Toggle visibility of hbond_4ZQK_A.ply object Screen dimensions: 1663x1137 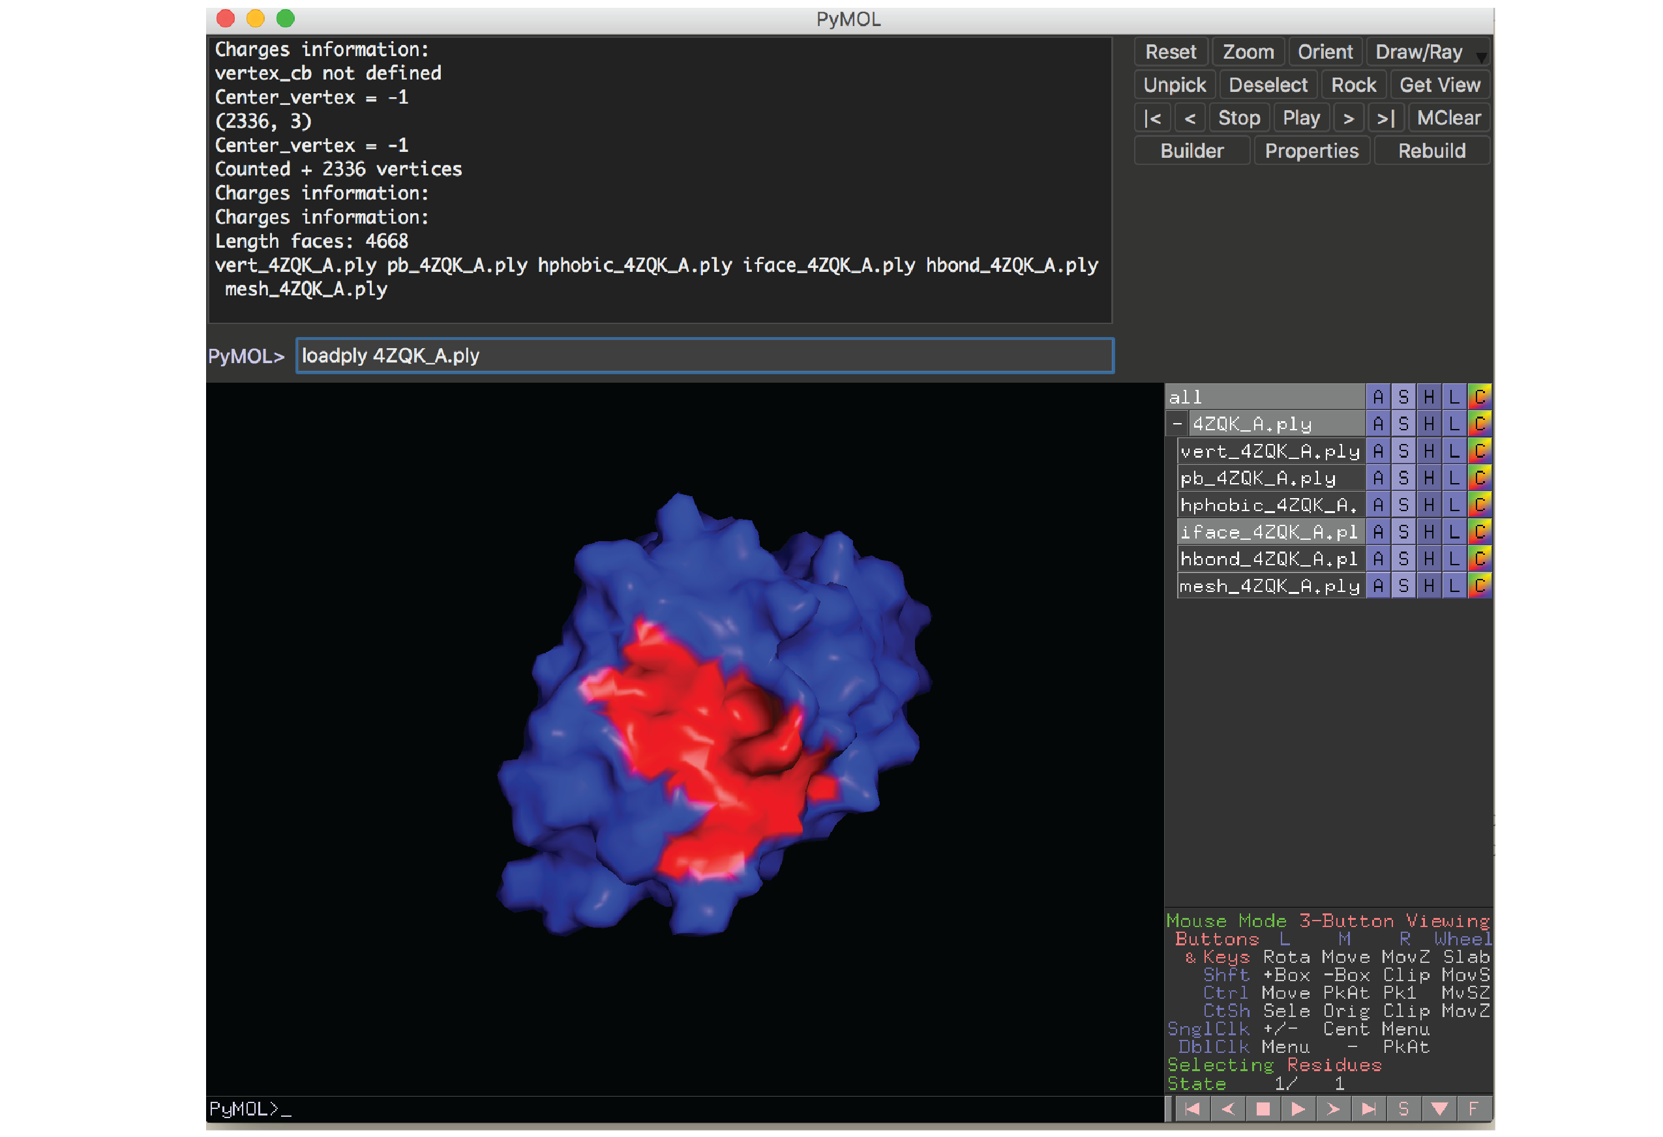pos(1268,559)
